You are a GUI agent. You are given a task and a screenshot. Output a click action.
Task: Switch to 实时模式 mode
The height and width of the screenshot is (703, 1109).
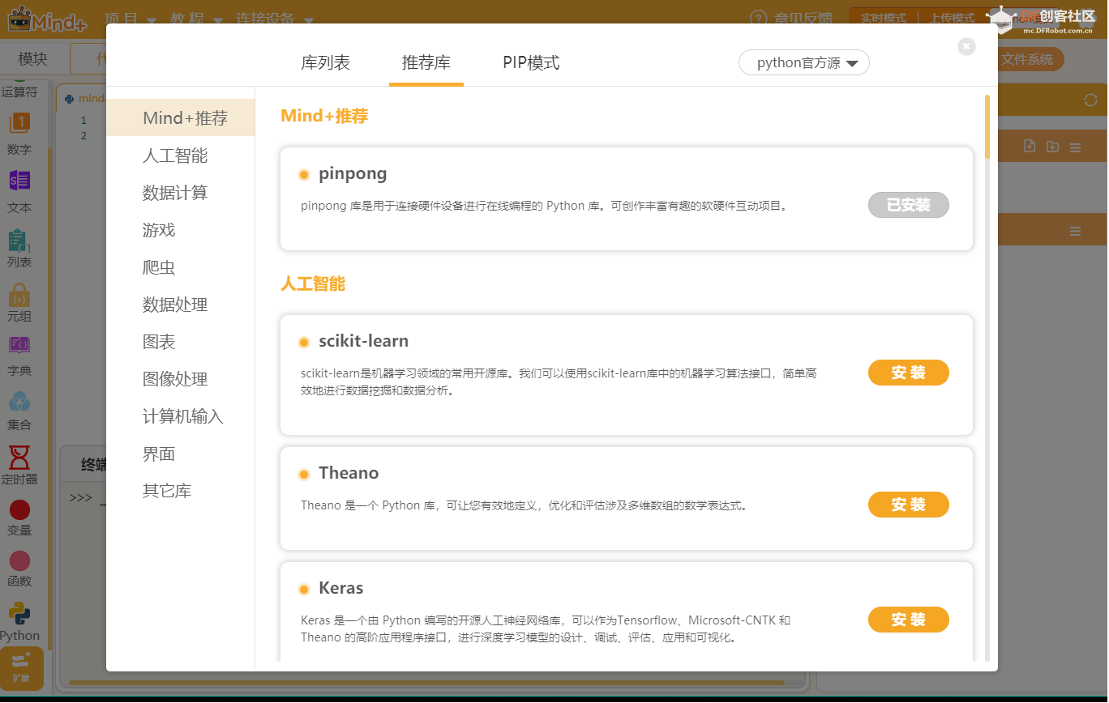click(883, 18)
